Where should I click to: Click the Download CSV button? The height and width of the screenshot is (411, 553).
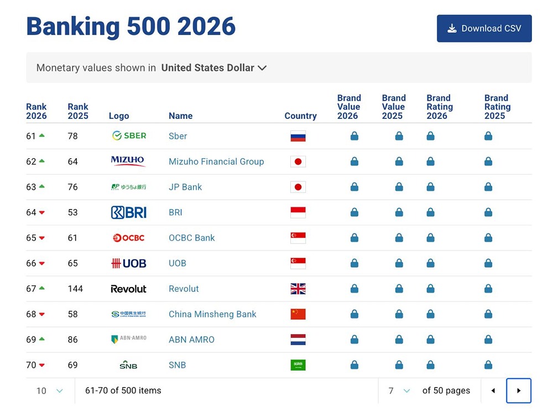point(484,28)
